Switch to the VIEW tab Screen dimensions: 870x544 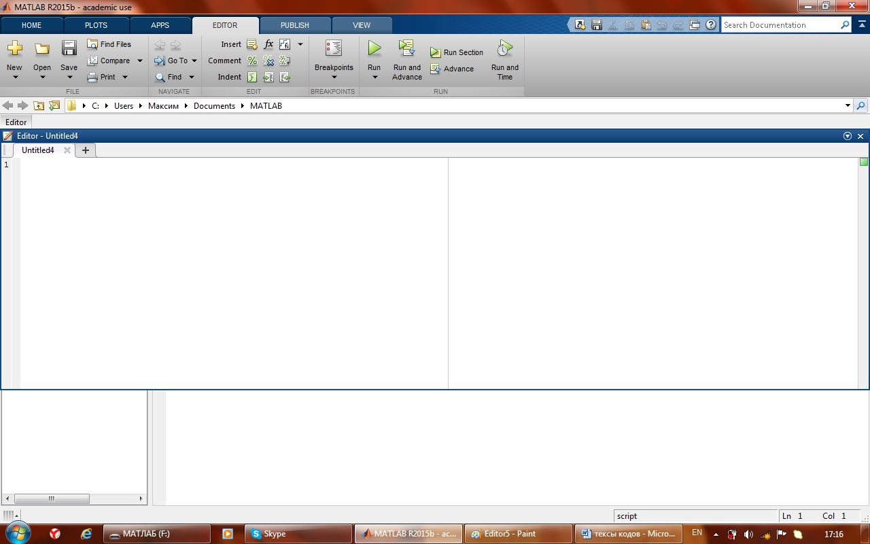(x=362, y=25)
